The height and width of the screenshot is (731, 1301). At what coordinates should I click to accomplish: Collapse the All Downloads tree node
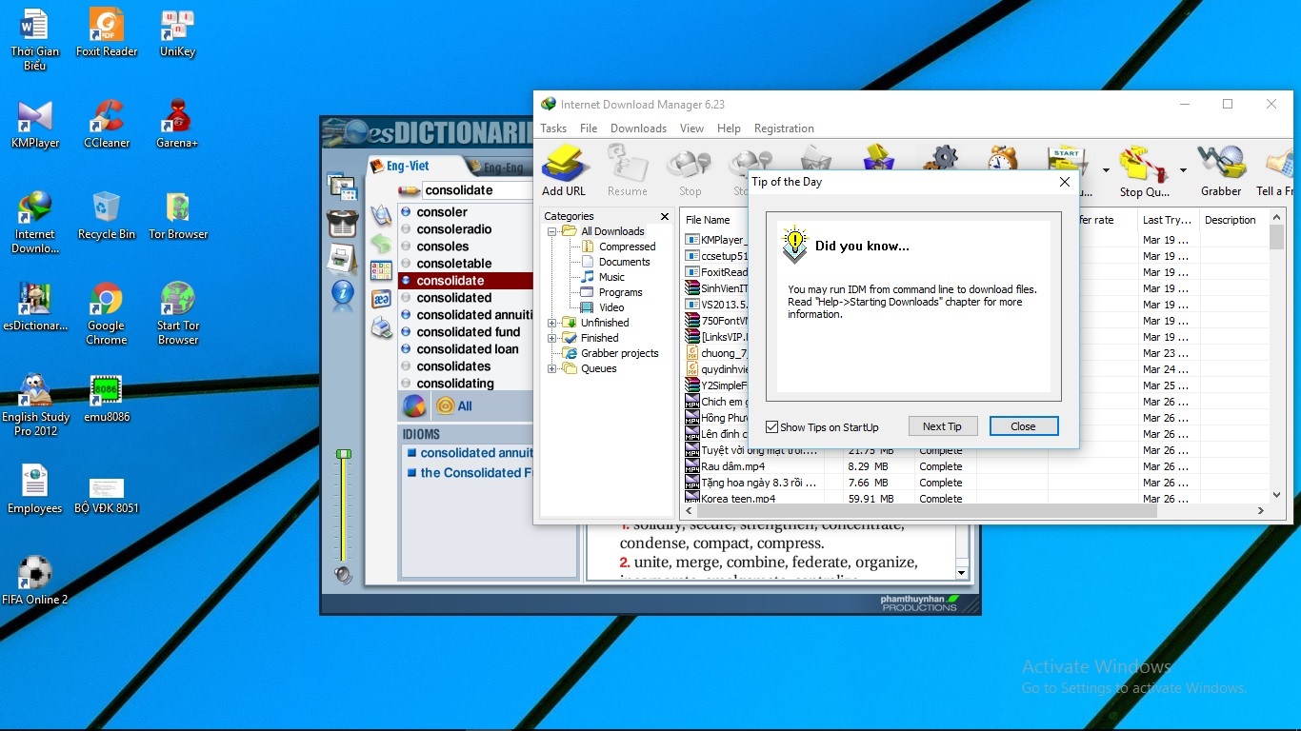tap(551, 231)
